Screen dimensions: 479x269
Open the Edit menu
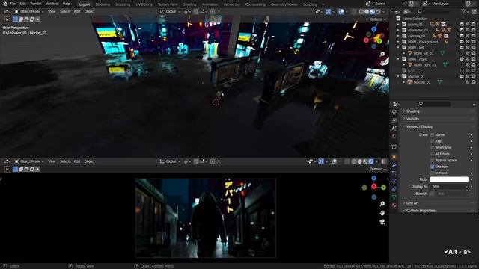23,4
